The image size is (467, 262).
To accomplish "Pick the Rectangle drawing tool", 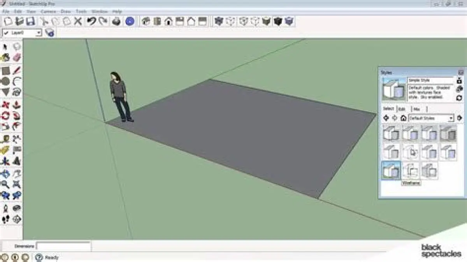I will pos(5,71).
